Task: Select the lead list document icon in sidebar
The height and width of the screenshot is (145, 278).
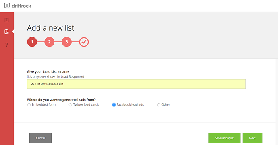Action: [6, 32]
